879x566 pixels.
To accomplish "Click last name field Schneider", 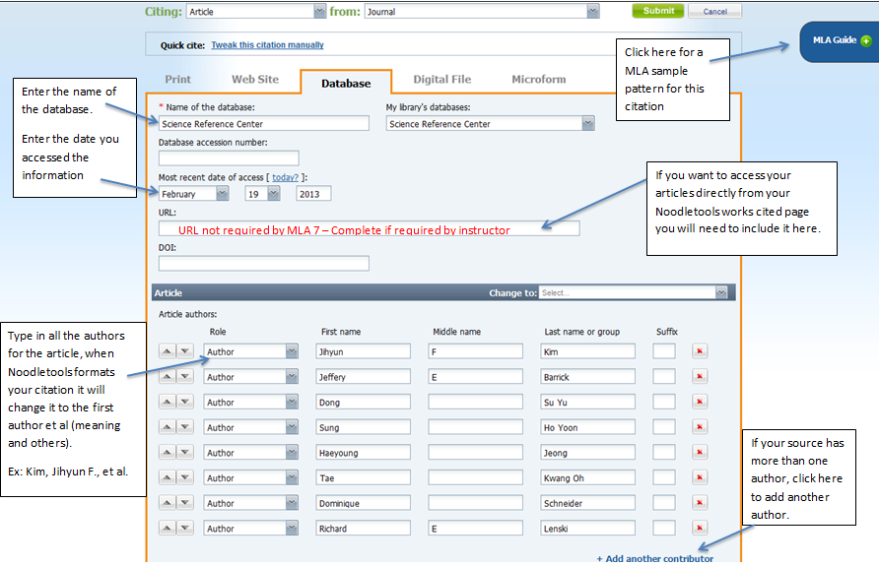I will pyautogui.click(x=587, y=503).
